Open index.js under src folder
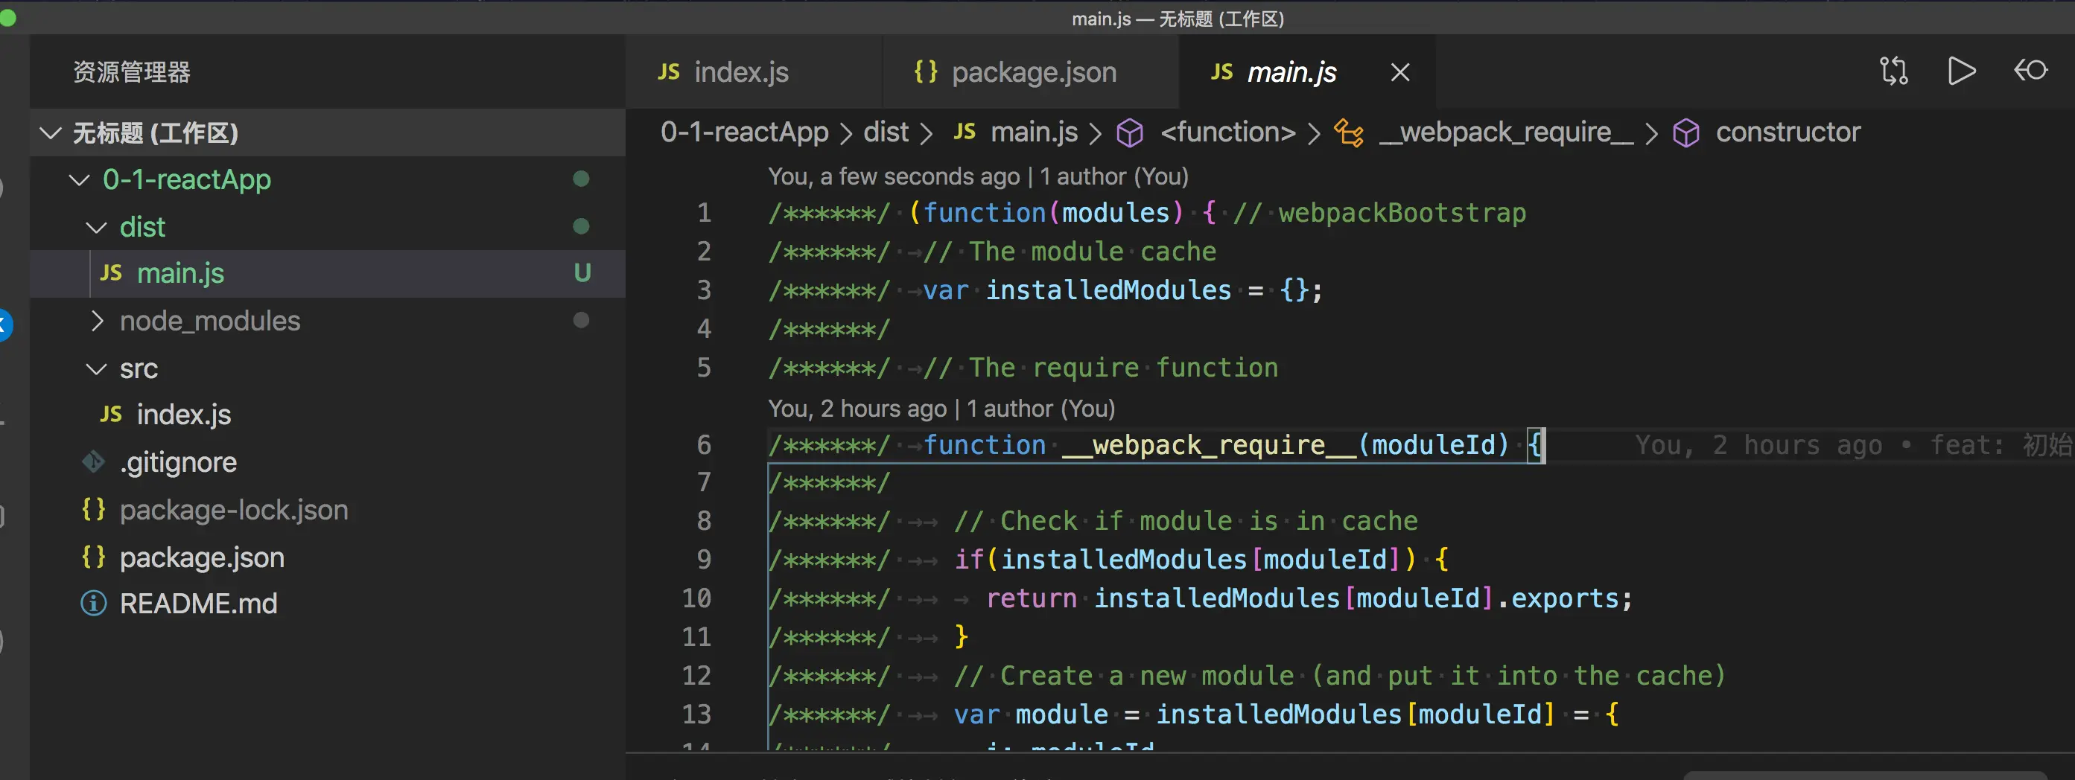This screenshot has height=780, width=2075. click(x=184, y=415)
